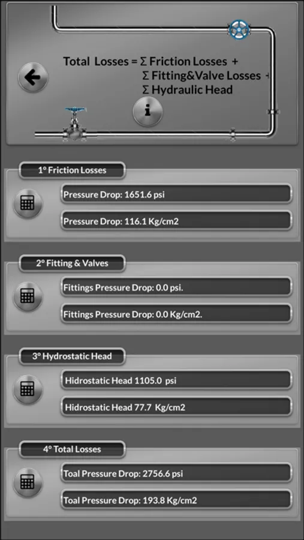Select the 2° Fitting & Valves header
The width and height of the screenshot is (304, 540).
click(x=72, y=263)
